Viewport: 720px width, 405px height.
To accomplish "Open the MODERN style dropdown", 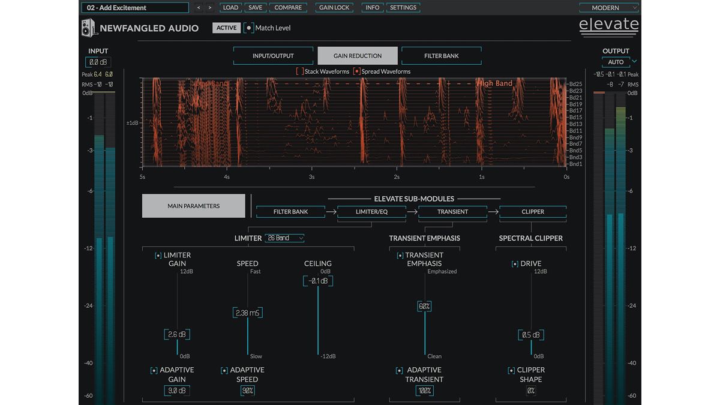I will tap(608, 7).
